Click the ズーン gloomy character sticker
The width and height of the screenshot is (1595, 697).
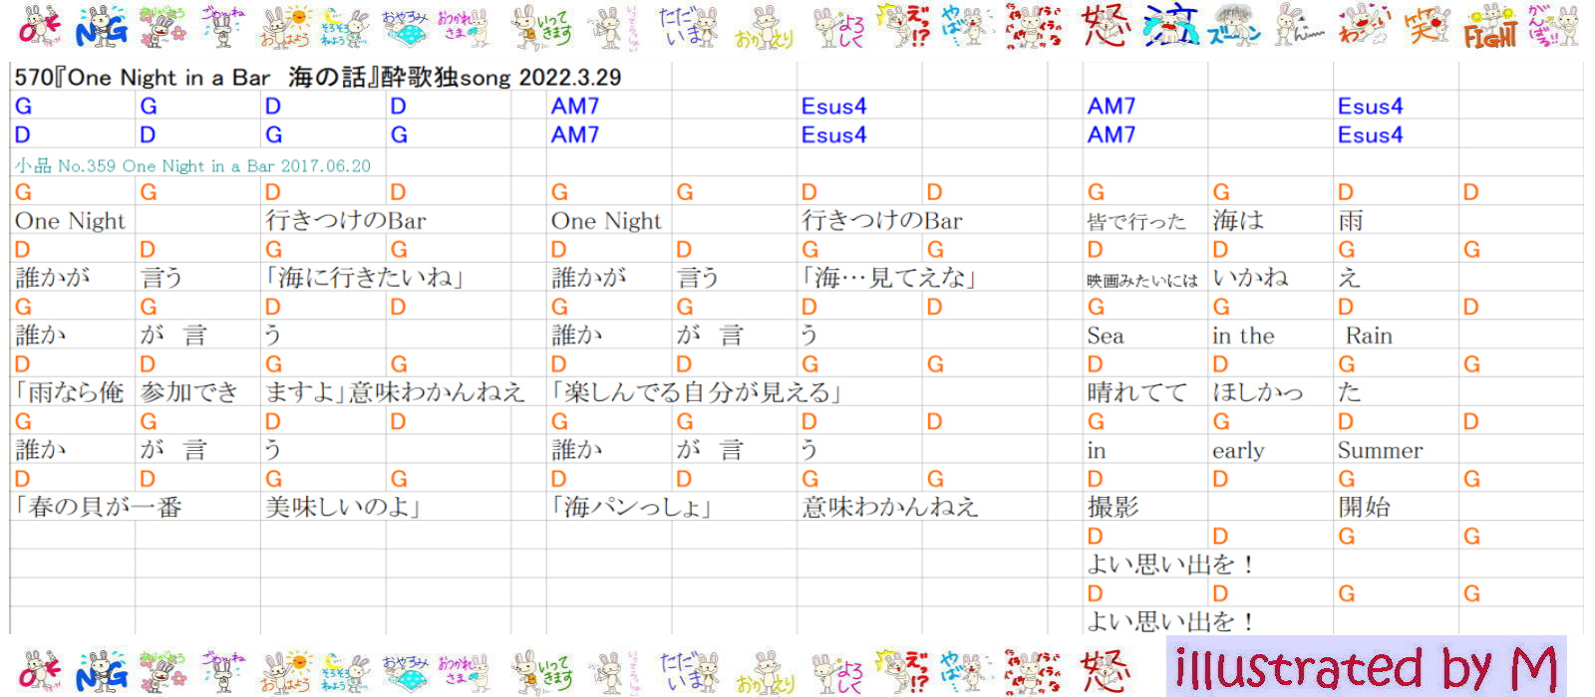coord(1236,27)
